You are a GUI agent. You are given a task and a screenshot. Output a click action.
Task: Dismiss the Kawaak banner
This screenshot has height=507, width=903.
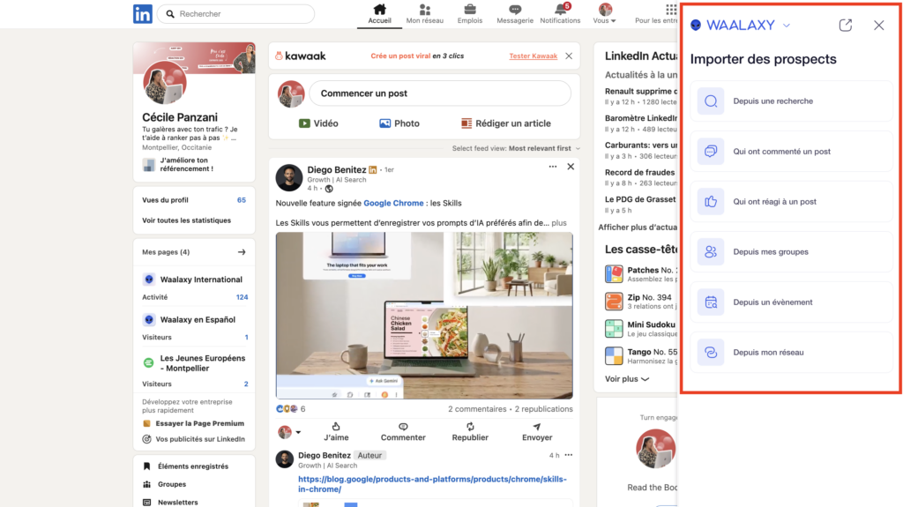point(569,56)
